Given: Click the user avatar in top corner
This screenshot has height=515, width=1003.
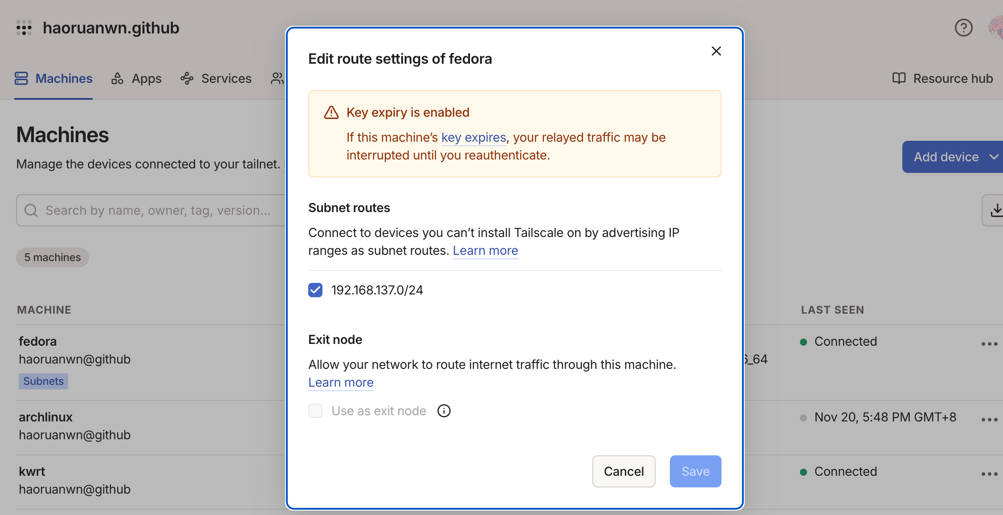Looking at the screenshot, I should click(997, 28).
